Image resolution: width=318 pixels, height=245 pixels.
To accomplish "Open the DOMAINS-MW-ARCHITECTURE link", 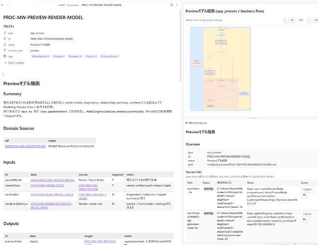I will pyautogui.click(x=25, y=146).
